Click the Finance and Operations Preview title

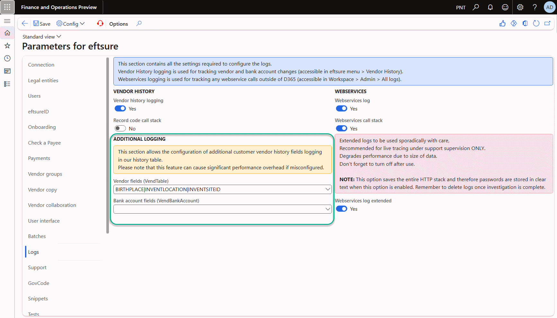point(59,7)
